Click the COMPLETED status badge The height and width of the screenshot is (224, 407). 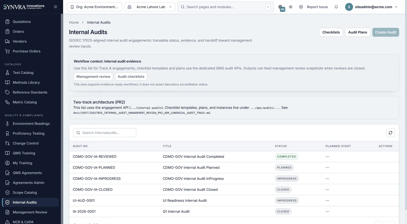[x=286, y=157]
